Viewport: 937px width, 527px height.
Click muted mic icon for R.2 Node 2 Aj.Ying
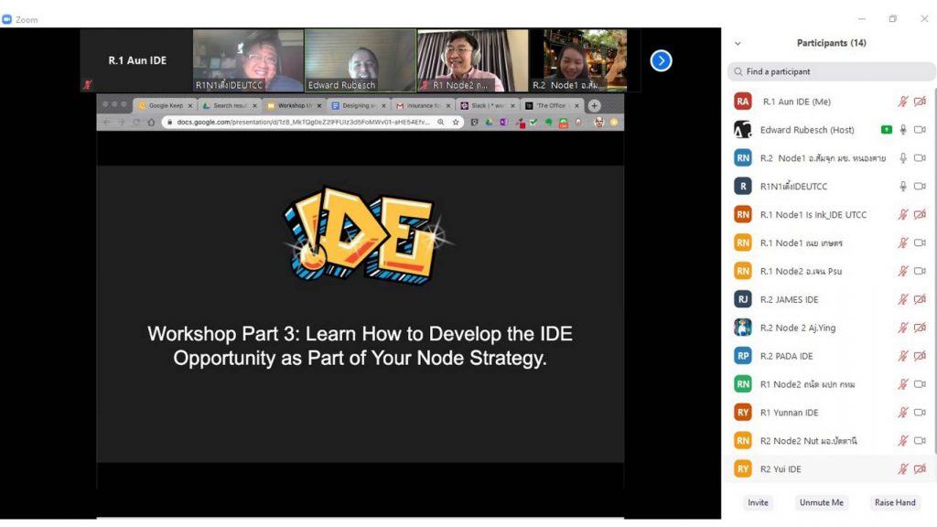[903, 328]
